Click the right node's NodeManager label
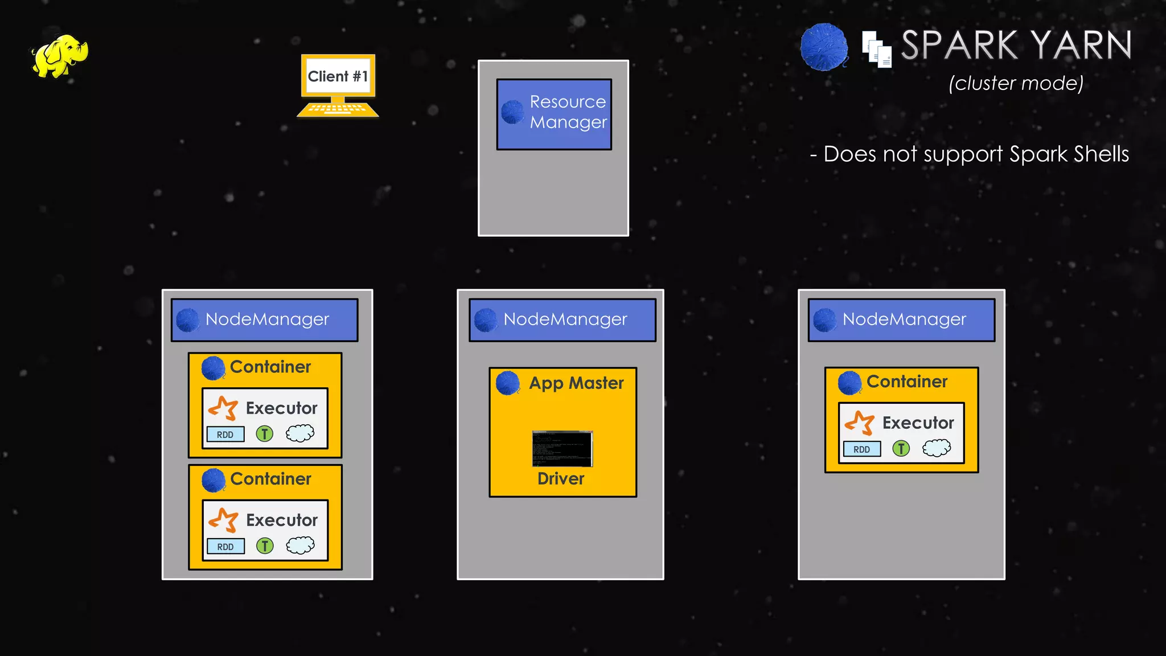This screenshot has height=656, width=1166. tap(904, 319)
